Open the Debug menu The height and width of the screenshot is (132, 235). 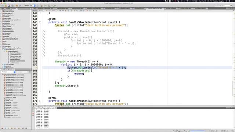pyautogui.click(x=51, y=1)
